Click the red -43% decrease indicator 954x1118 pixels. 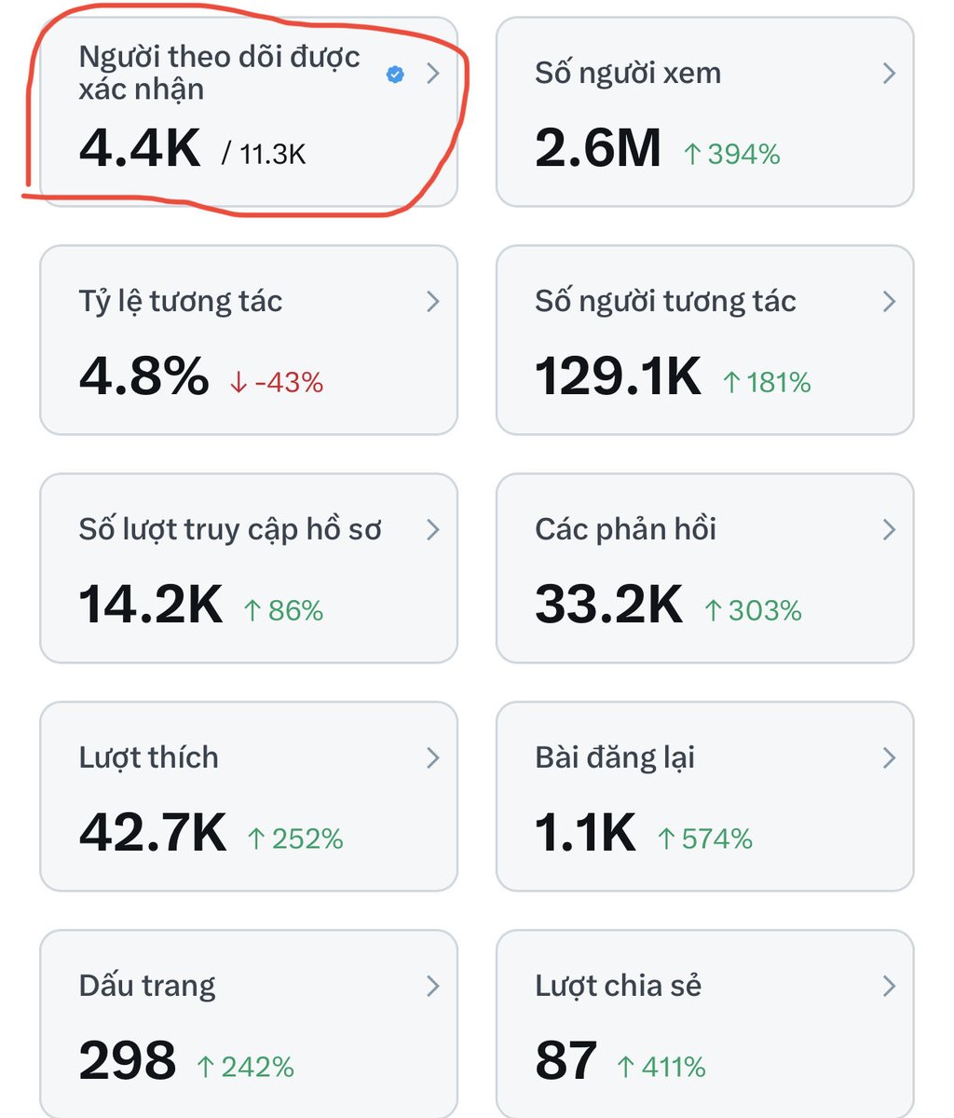tap(276, 382)
